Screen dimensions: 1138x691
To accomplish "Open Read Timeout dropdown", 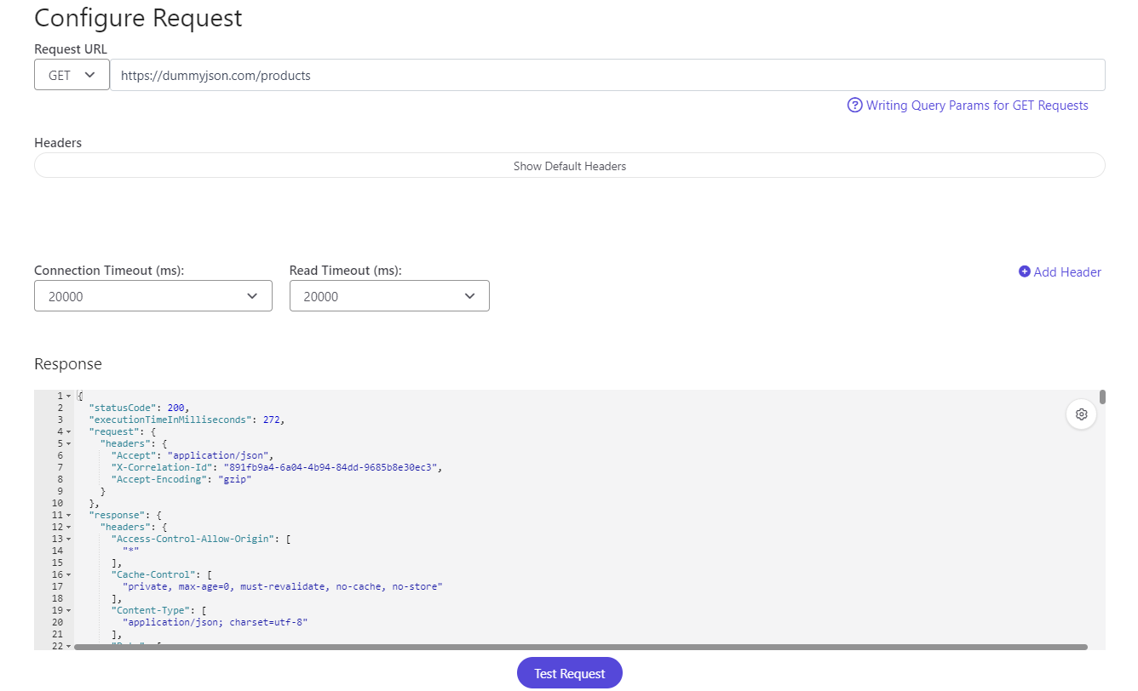I will [389, 296].
